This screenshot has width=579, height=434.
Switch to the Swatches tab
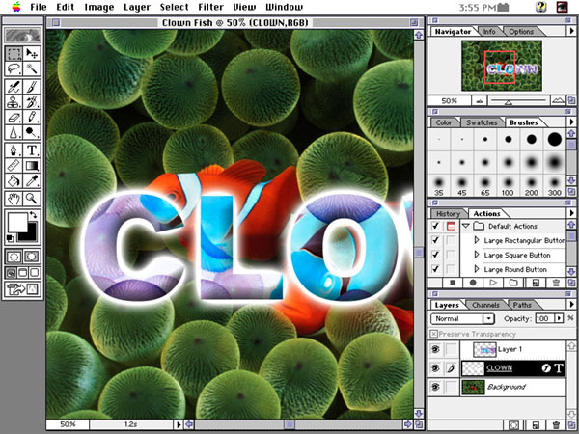point(482,123)
